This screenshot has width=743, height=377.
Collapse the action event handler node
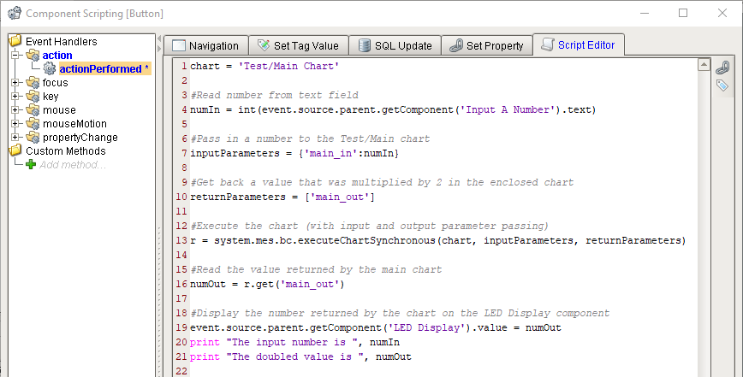(16, 56)
